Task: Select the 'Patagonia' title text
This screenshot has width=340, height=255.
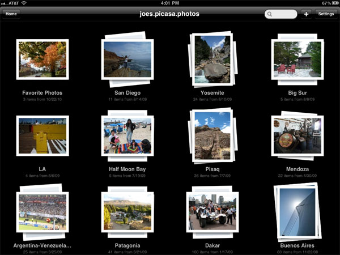Action: pos(127,245)
